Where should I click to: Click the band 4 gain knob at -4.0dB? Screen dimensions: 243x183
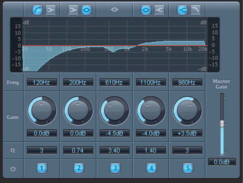151,110
